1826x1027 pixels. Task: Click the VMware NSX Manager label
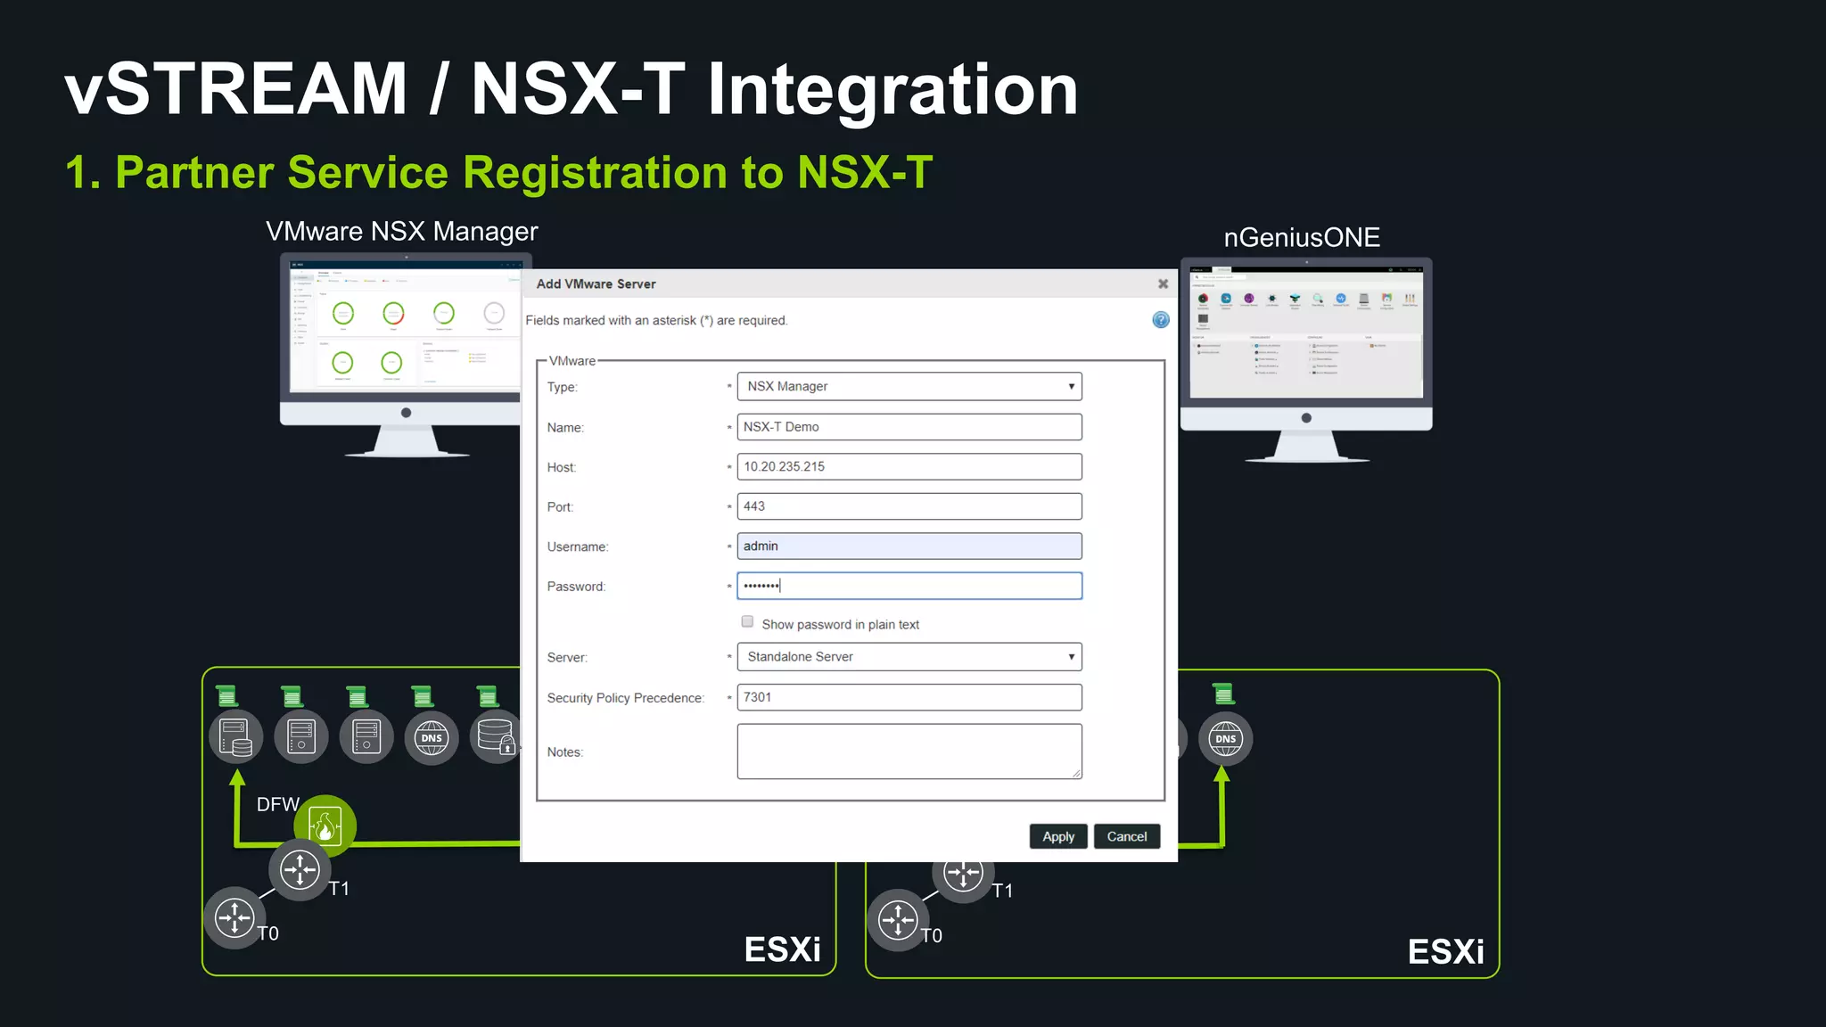click(402, 232)
